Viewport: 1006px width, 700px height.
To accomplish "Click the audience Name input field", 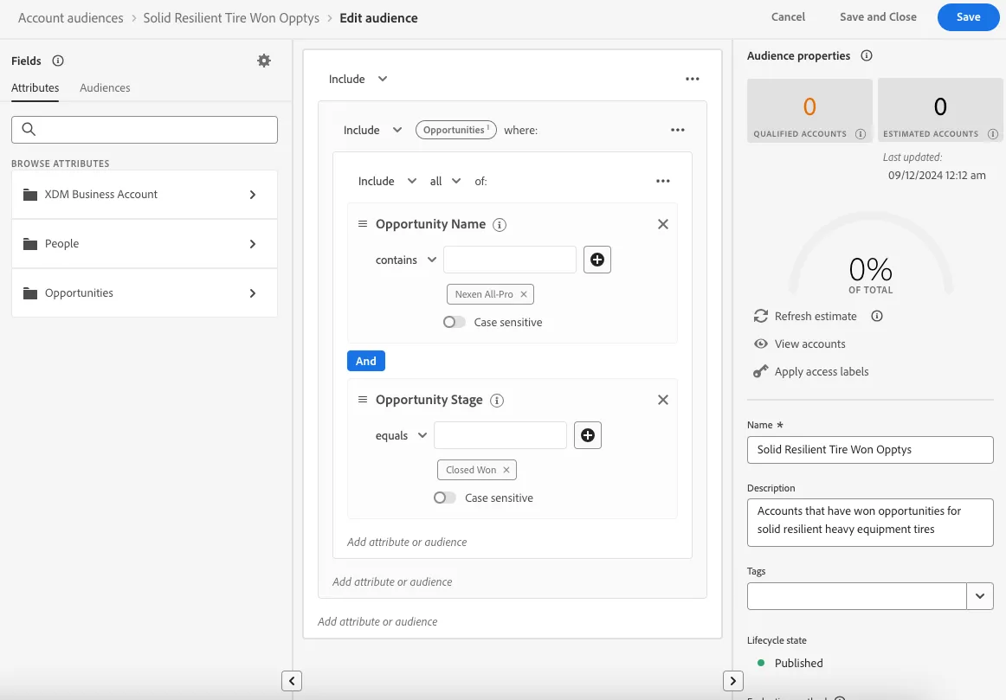I will click(870, 450).
